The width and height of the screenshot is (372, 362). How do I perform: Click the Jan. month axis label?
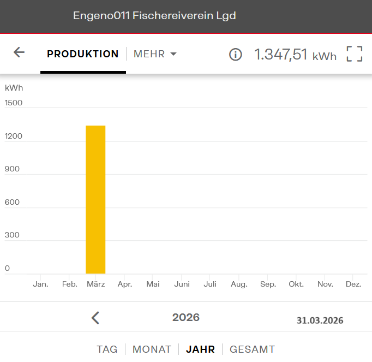point(40,284)
